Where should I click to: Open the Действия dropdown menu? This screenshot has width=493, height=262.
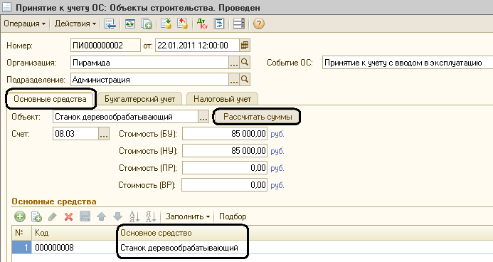[x=75, y=24]
